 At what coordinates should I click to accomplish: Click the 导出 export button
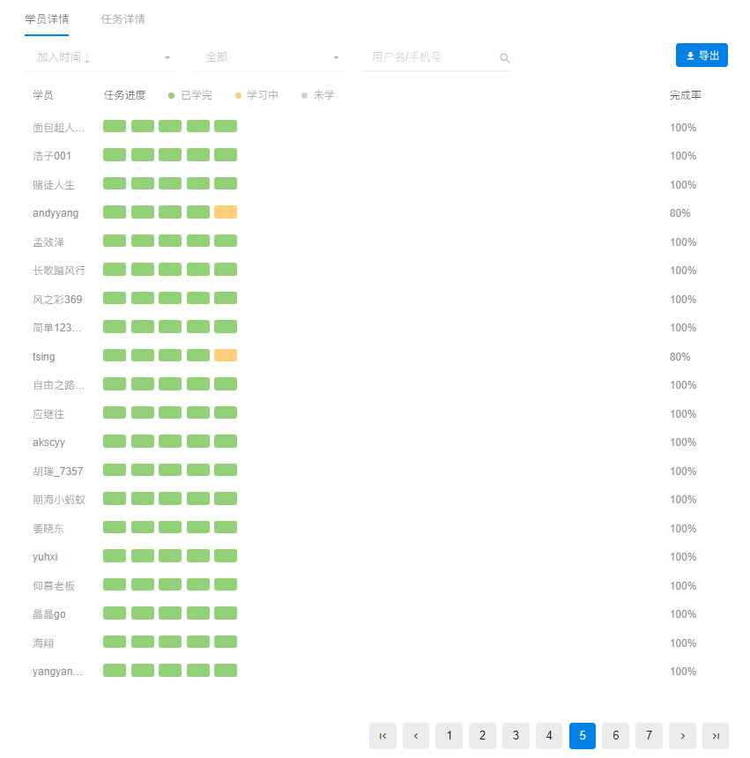702,56
